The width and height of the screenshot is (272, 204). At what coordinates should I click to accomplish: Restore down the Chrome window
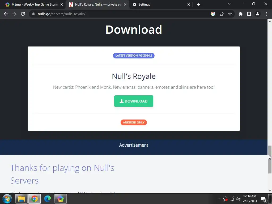tap(254, 4)
